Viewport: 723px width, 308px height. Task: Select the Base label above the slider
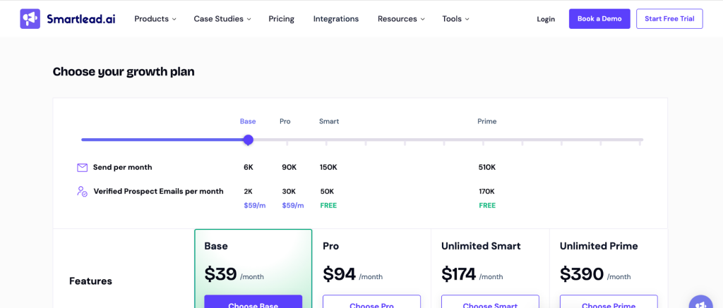(248, 121)
